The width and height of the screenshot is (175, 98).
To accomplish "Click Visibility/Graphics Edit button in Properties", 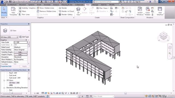I will [21, 52].
